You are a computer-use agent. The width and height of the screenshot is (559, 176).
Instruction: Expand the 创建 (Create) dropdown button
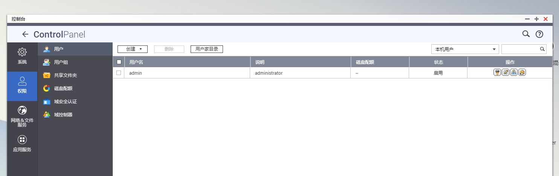point(133,49)
